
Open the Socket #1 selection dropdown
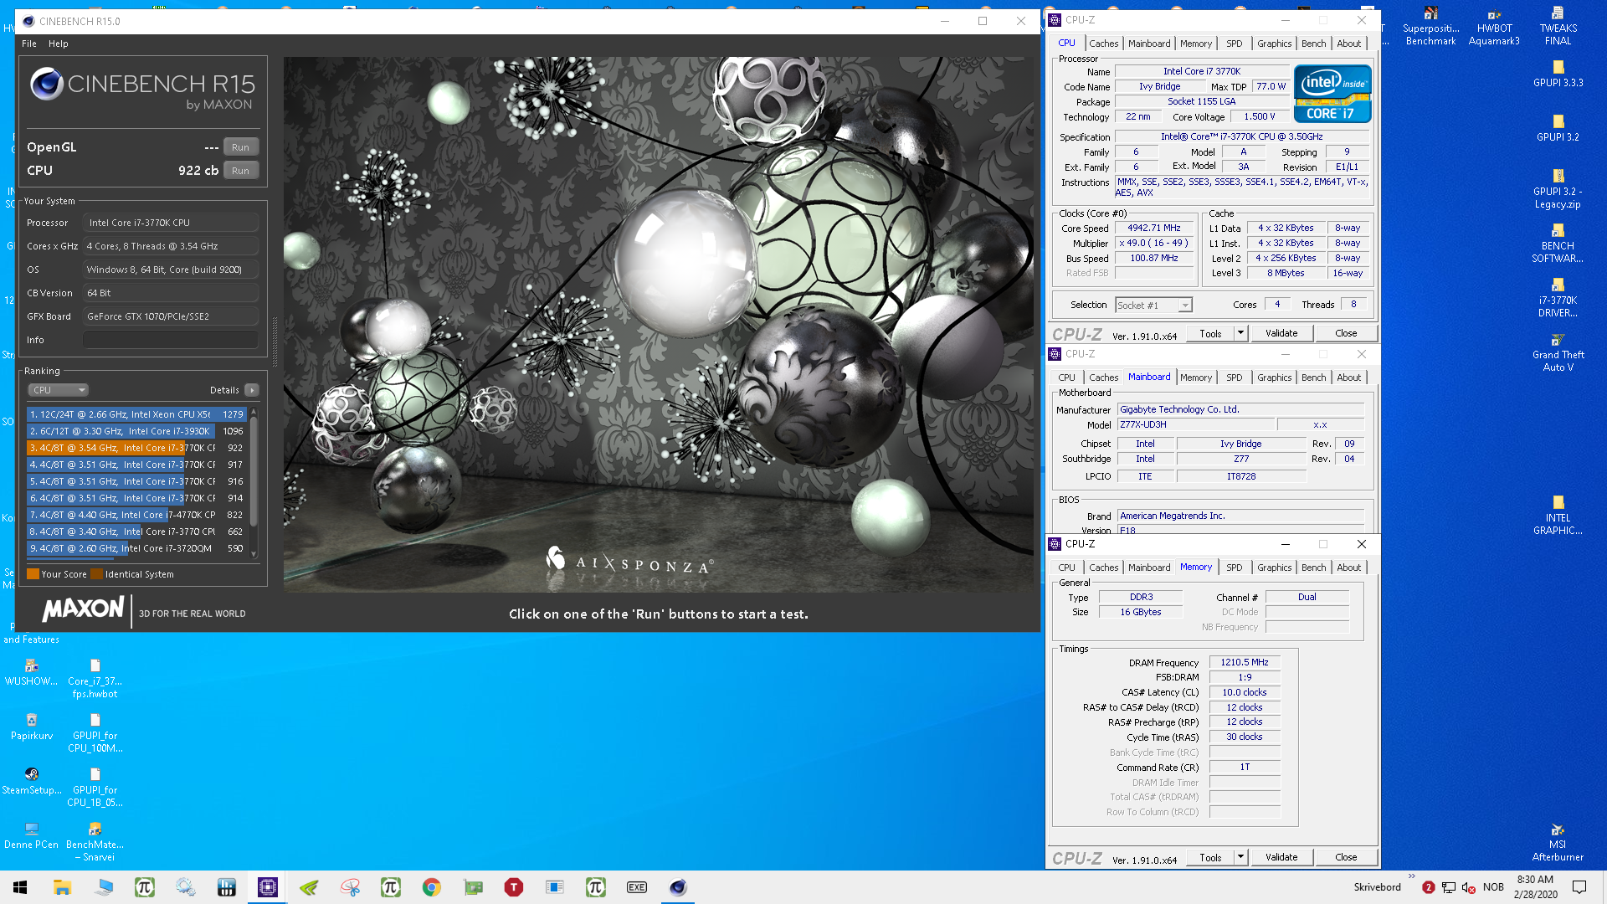pyautogui.click(x=1153, y=306)
